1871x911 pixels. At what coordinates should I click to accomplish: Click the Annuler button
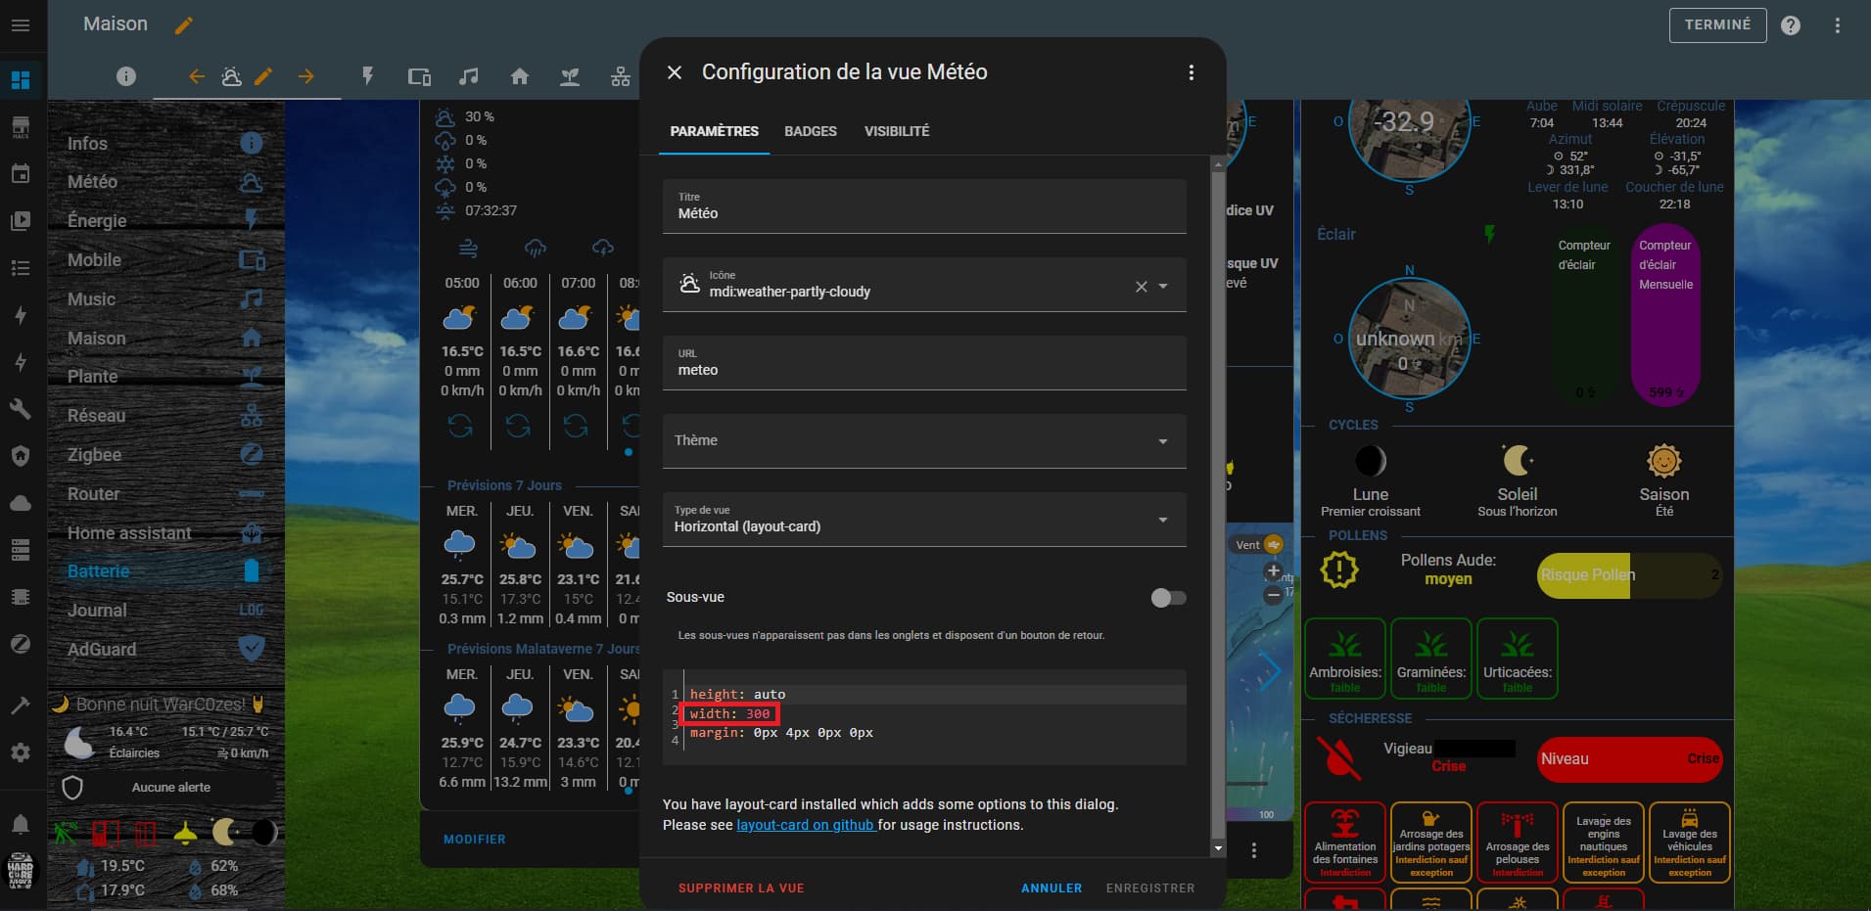point(1051,888)
